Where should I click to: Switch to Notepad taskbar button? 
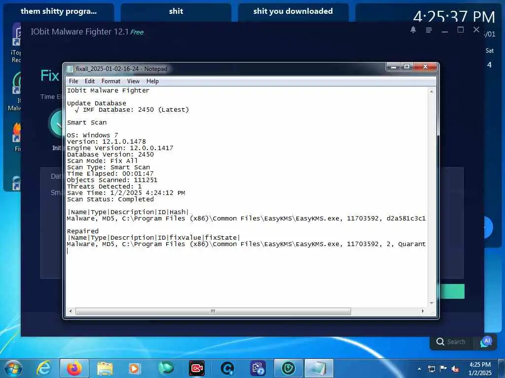[319, 368]
